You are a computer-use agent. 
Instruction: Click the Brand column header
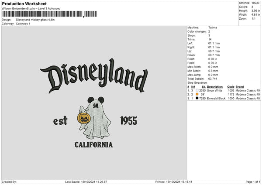(240, 87)
